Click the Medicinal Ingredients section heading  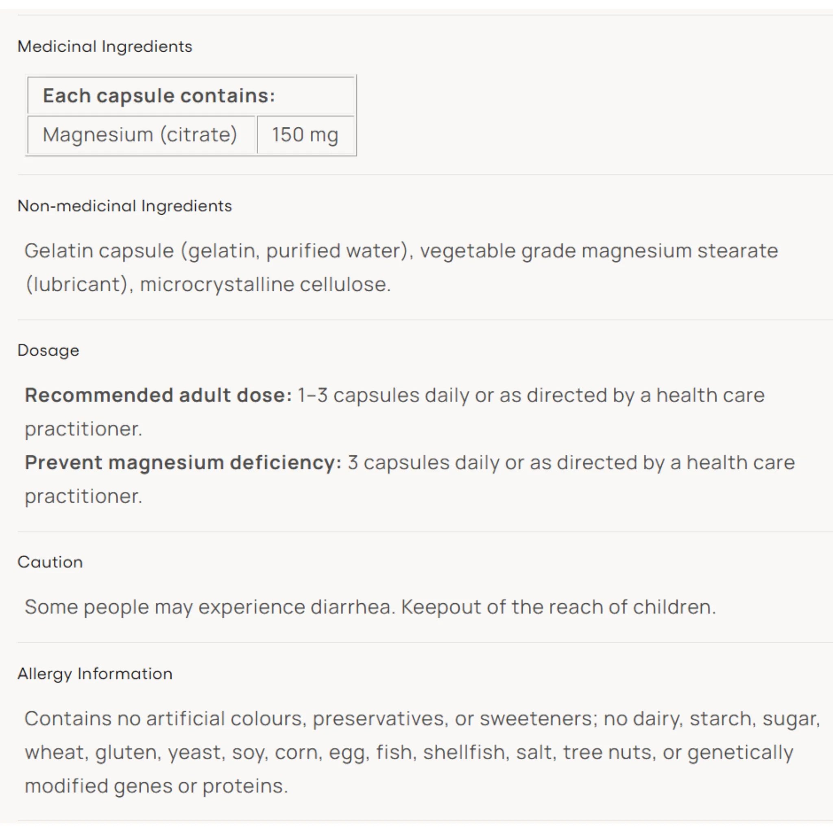(x=105, y=46)
